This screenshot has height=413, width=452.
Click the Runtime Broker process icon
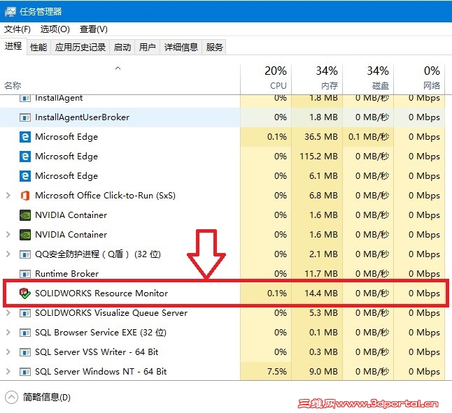coord(25,274)
